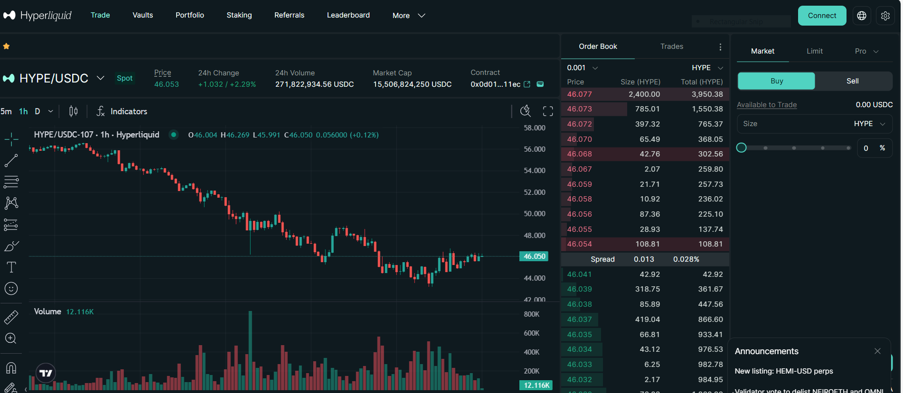Viewport: 903px width, 393px height.
Task: Select Limit order tab
Action: 815,51
